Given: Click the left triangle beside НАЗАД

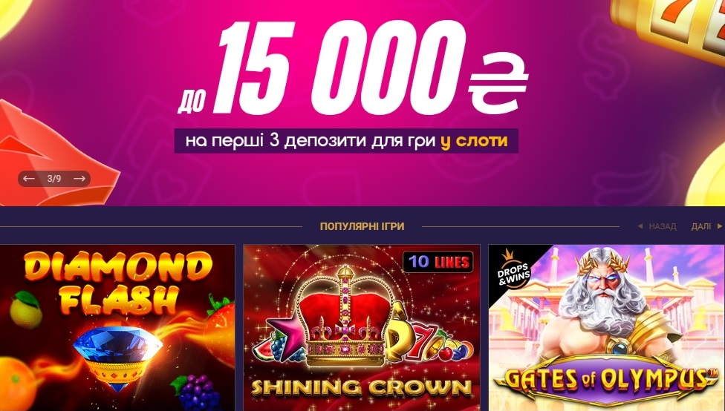Looking at the screenshot, I should [x=640, y=226].
